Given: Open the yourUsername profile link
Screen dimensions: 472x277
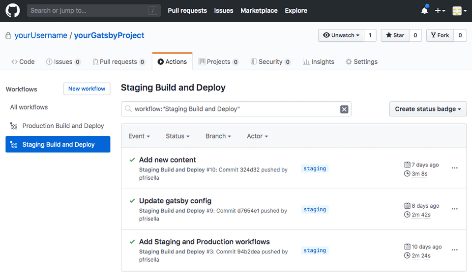Looking at the screenshot, I should 41,35.
